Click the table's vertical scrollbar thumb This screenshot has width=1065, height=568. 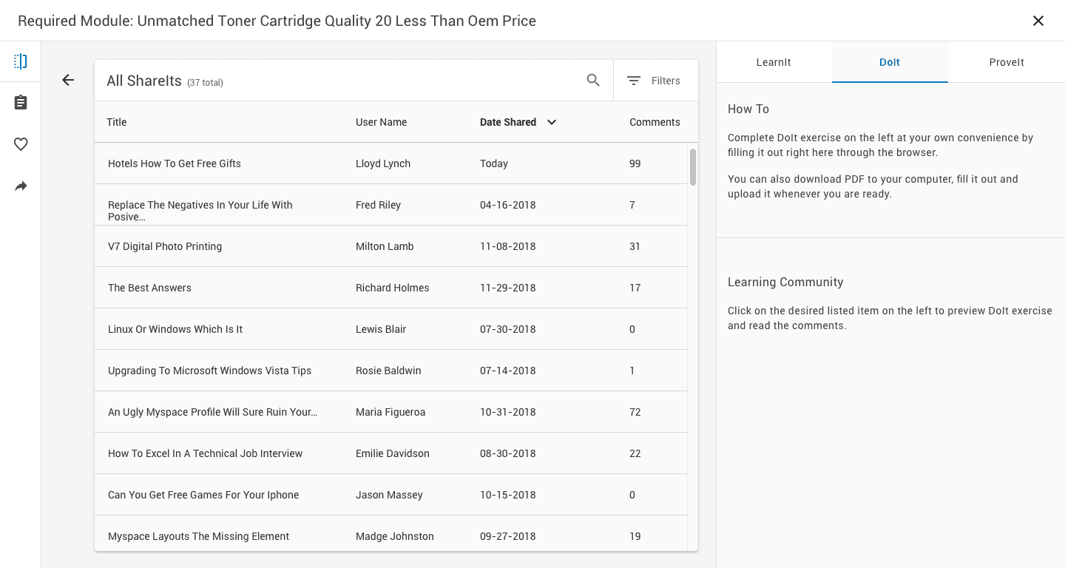[693, 167]
